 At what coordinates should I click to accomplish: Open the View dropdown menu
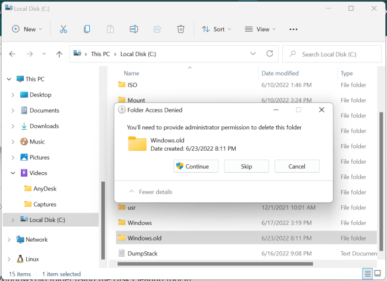260,29
